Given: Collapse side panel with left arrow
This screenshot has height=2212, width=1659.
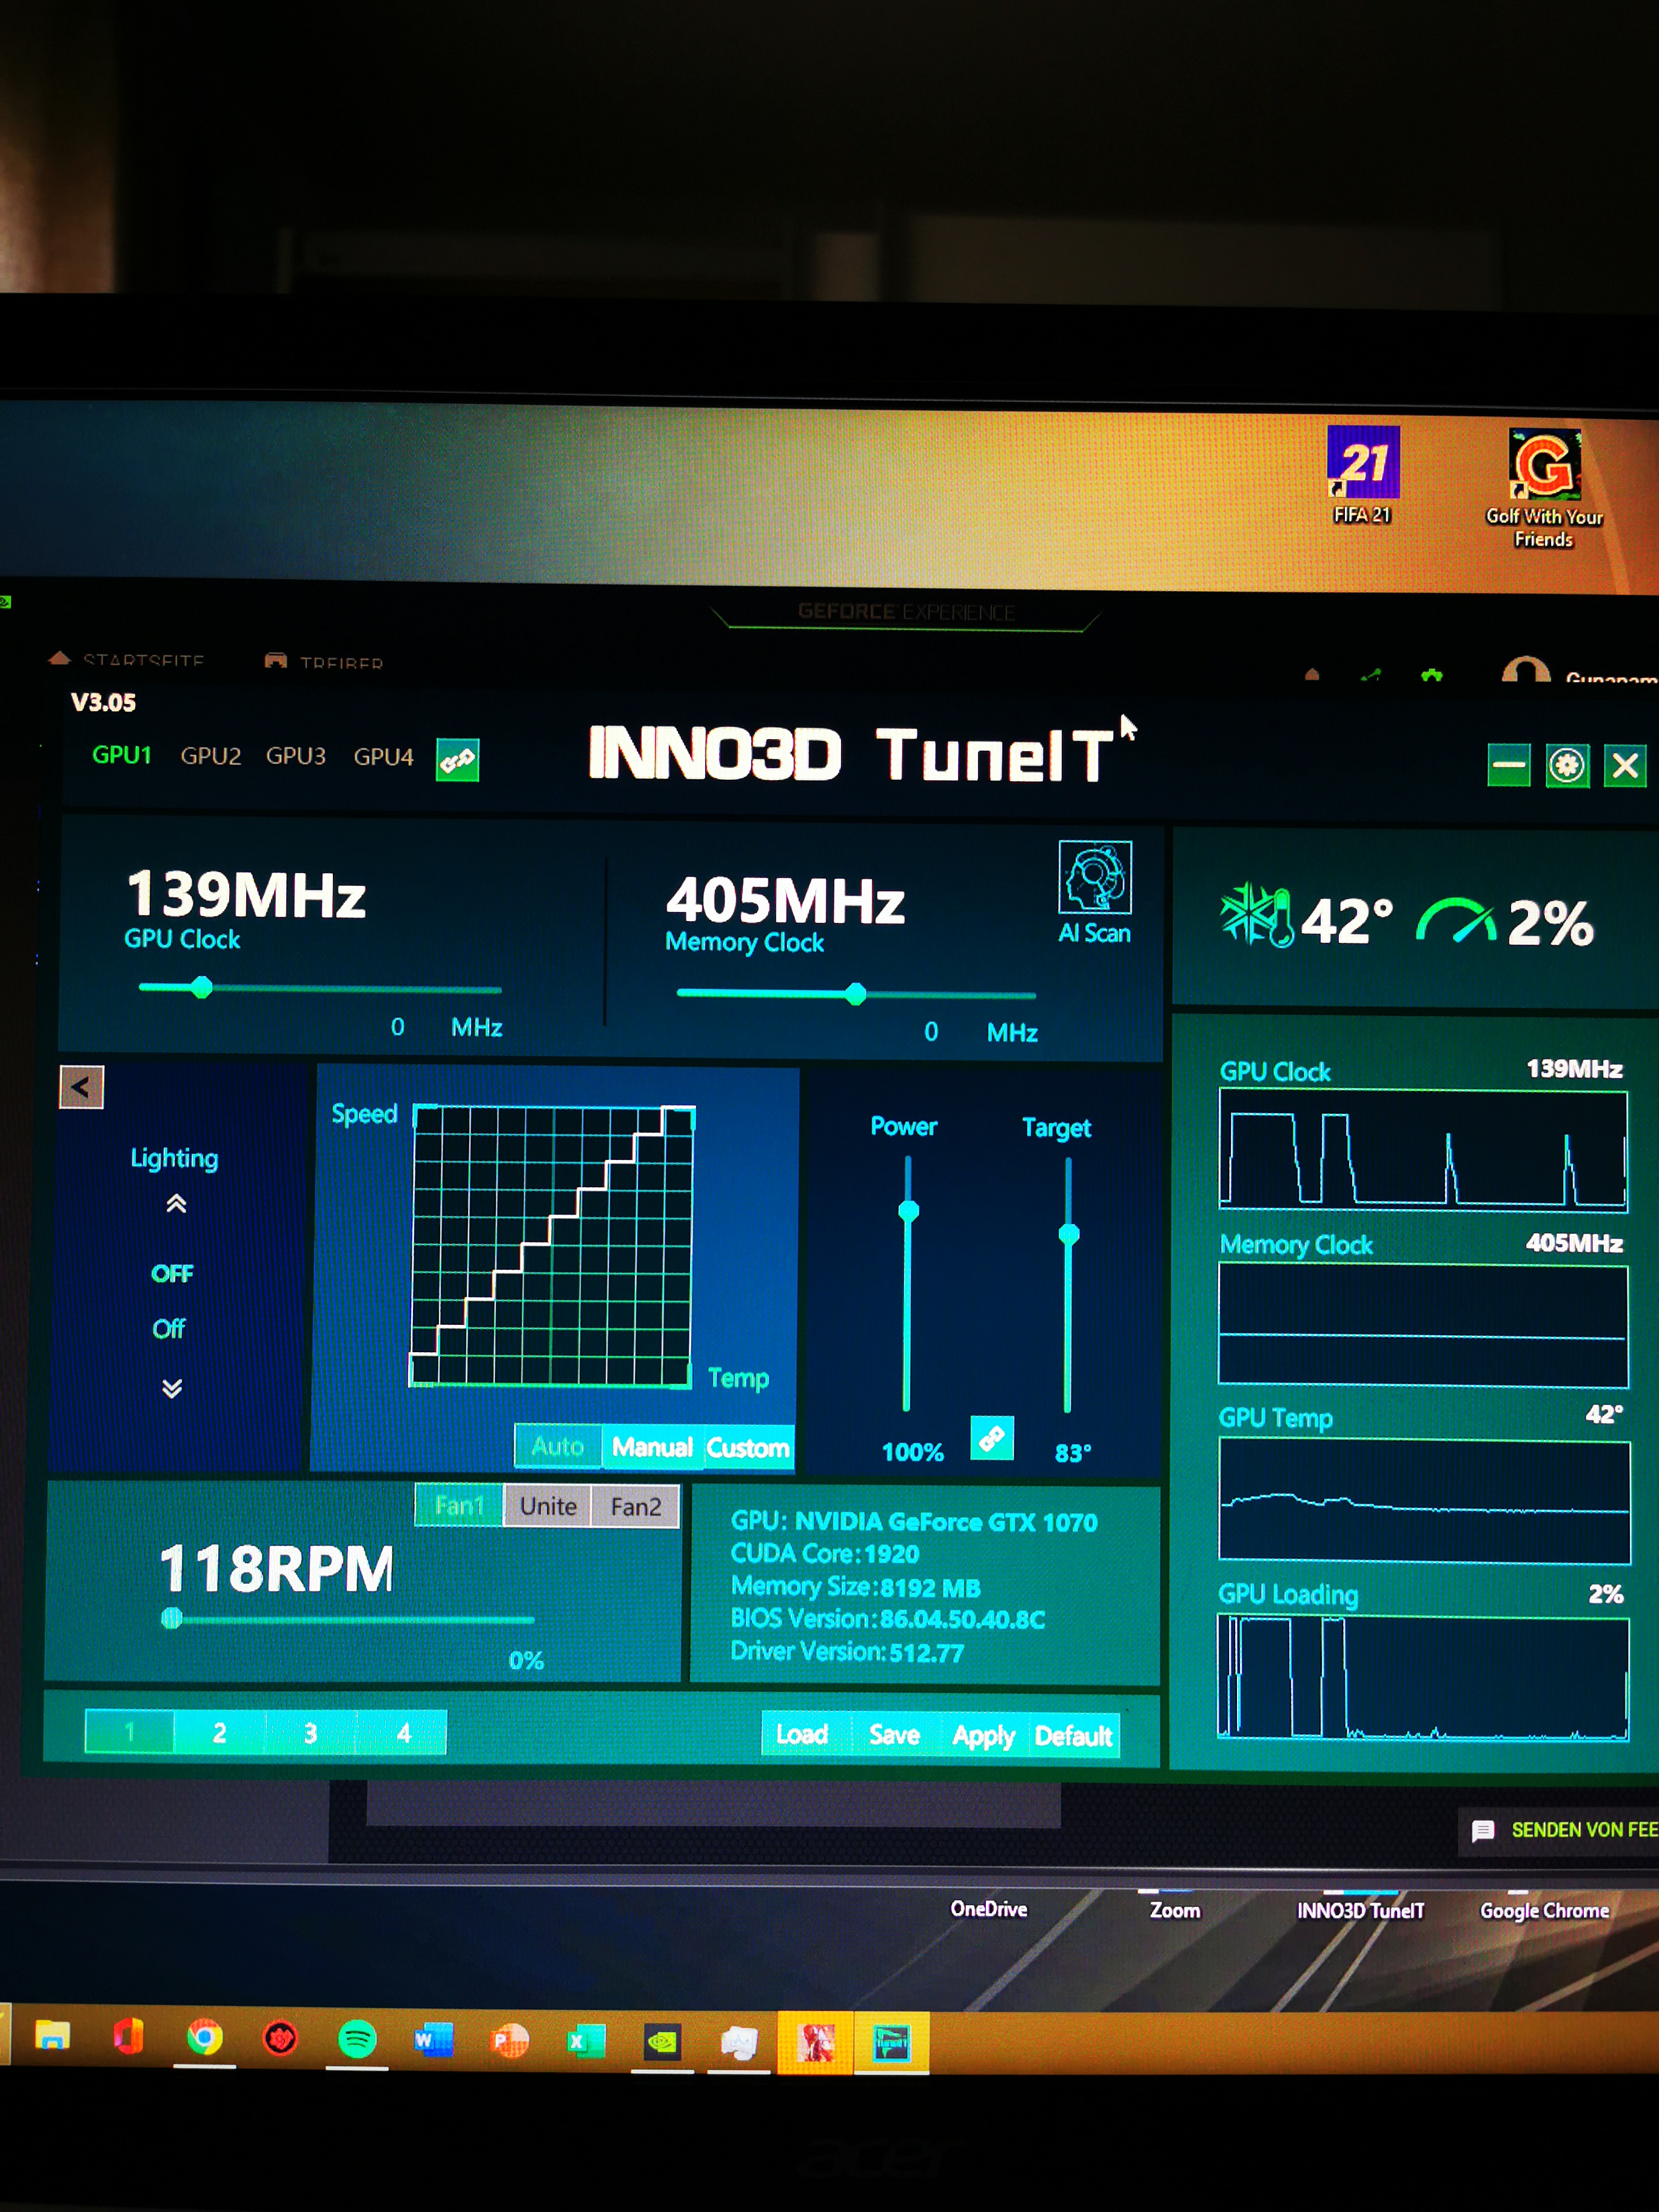Looking at the screenshot, I should click(81, 1087).
